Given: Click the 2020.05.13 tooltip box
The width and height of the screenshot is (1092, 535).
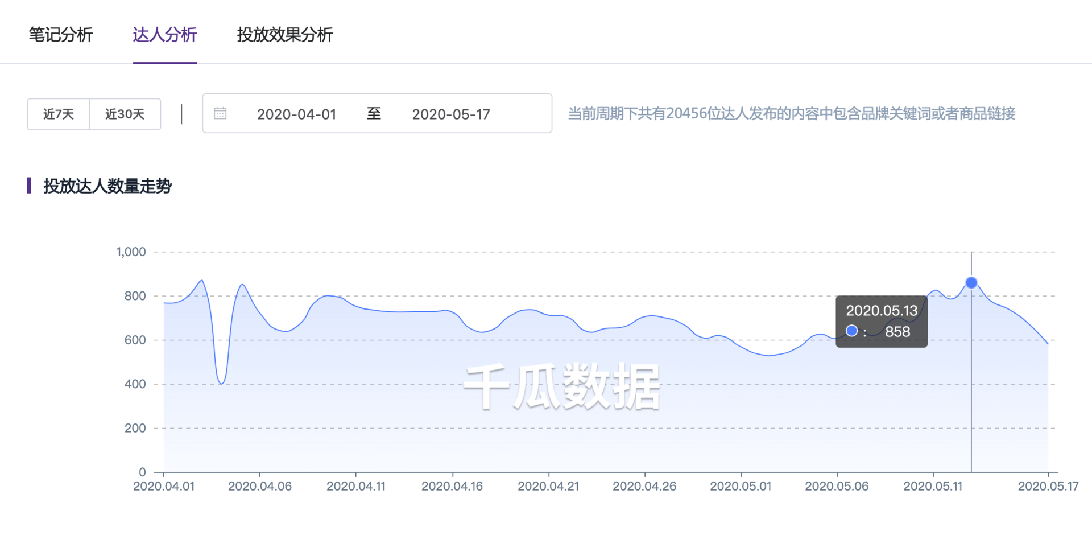Looking at the screenshot, I should click(x=882, y=322).
